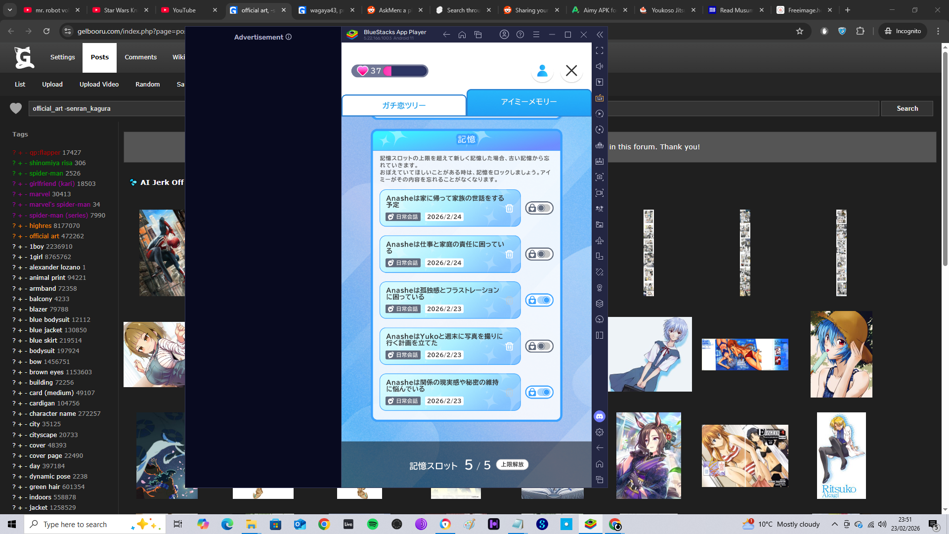949x534 pixels.
Task: Show hidden system tray icons chevron
Action: [834, 524]
